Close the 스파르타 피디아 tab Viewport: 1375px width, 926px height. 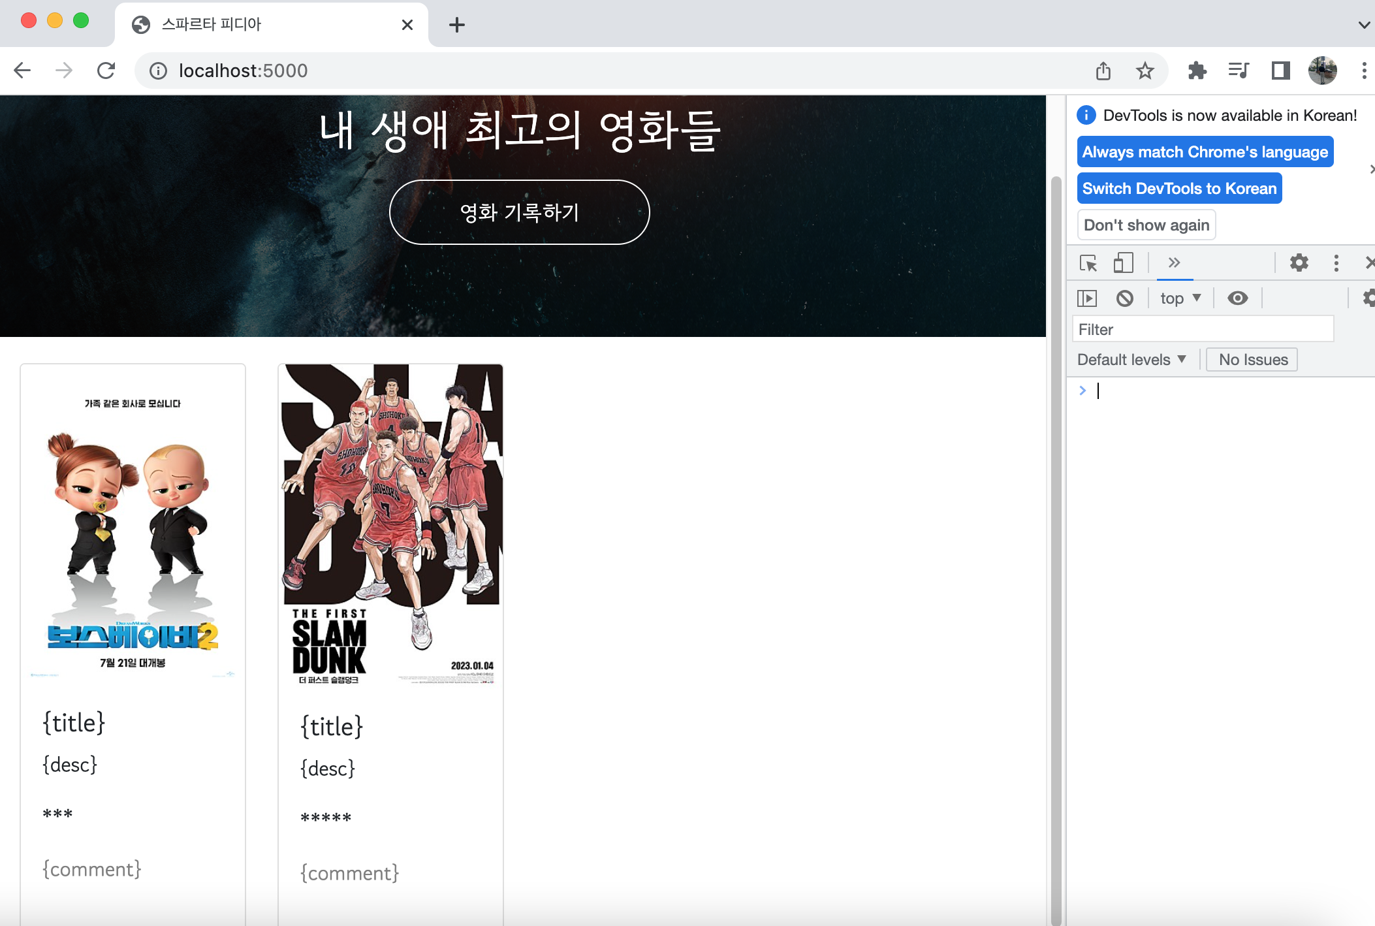click(407, 25)
